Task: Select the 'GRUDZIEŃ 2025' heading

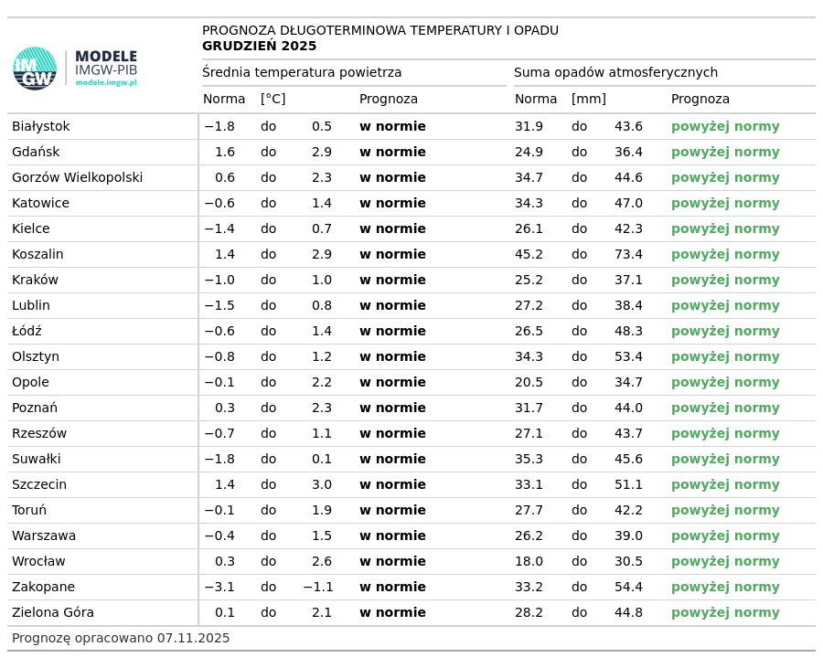Action: tap(260, 46)
